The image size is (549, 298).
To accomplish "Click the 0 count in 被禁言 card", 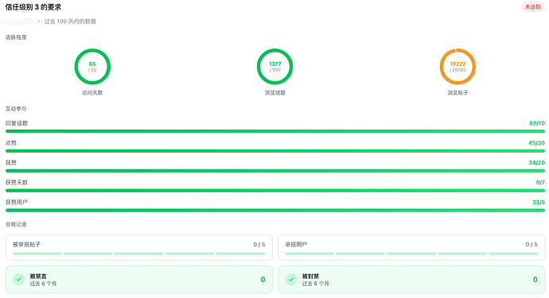I will point(263,280).
